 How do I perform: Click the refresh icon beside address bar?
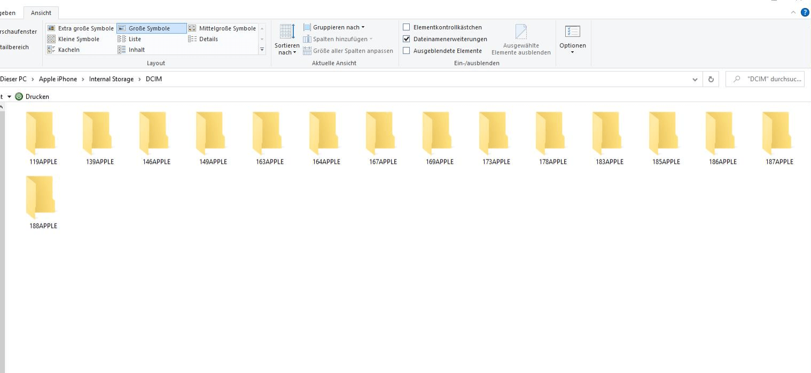711,80
